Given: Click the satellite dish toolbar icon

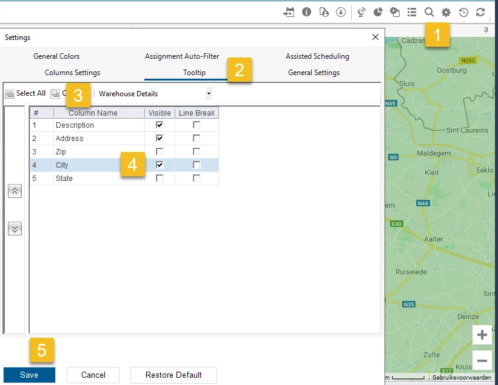Looking at the screenshot, I should pyautogui.click(x=361, y=12).
